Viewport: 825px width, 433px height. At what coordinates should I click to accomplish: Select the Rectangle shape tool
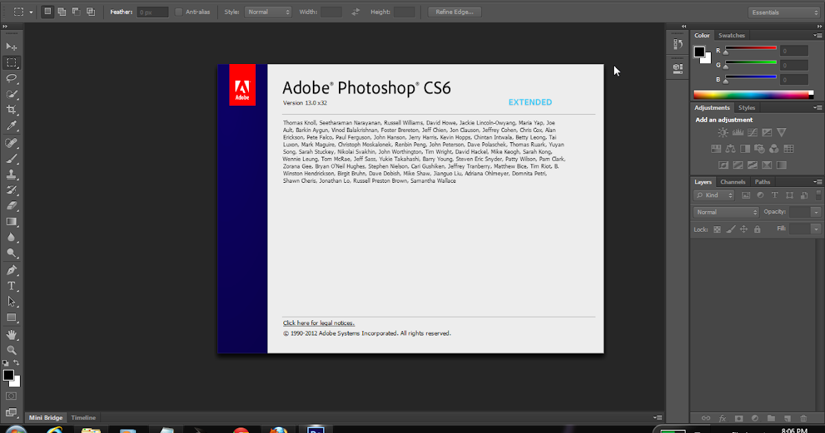tap(12, 318)
